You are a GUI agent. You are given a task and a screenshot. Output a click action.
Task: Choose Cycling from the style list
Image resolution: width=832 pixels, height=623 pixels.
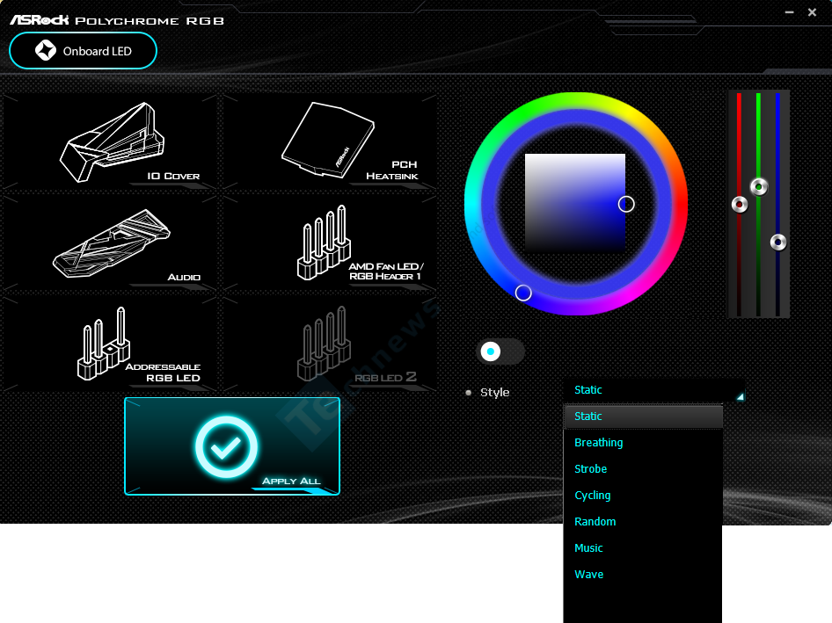tap(643, 496)
